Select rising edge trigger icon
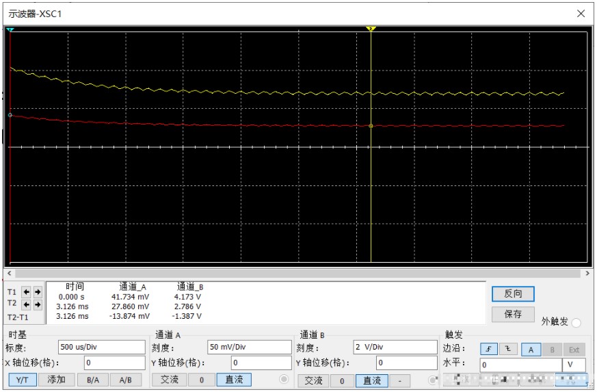 point(490,350)
